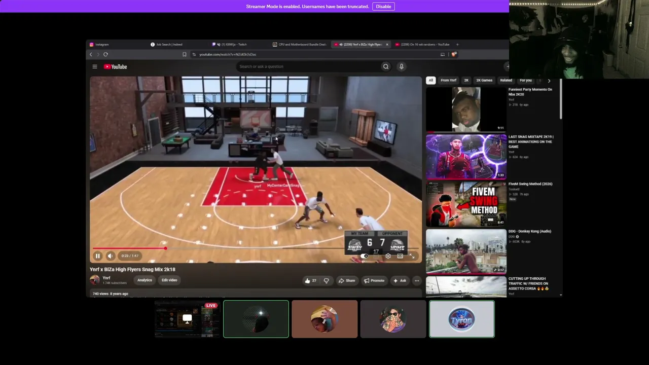Viewport: 649px width, 365px height.
Task: Open Funniest Party Moments video thumbnail
Action: point(466,109)
